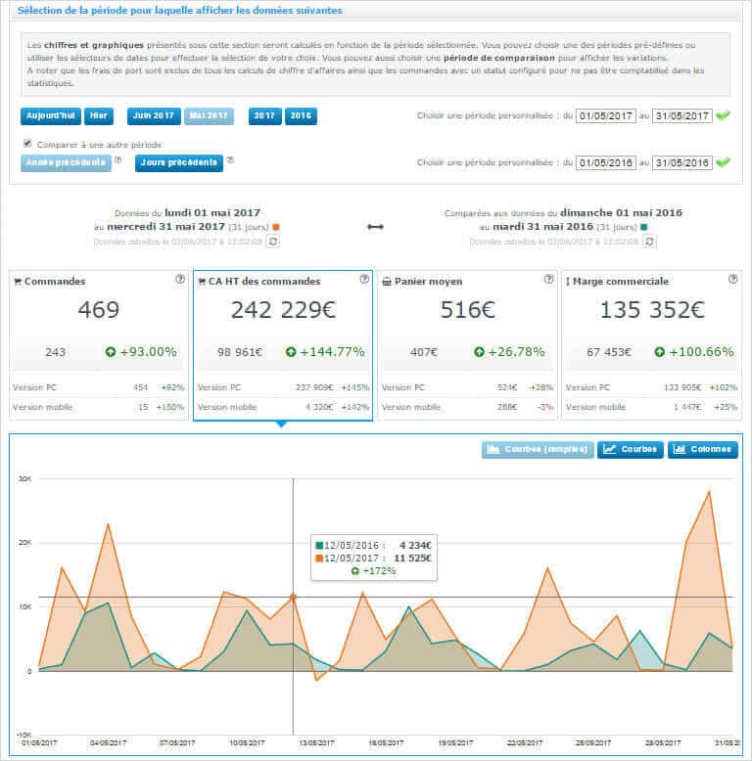
Task: Switch chart to Colonnes view
Action: [x=703, y=450]
